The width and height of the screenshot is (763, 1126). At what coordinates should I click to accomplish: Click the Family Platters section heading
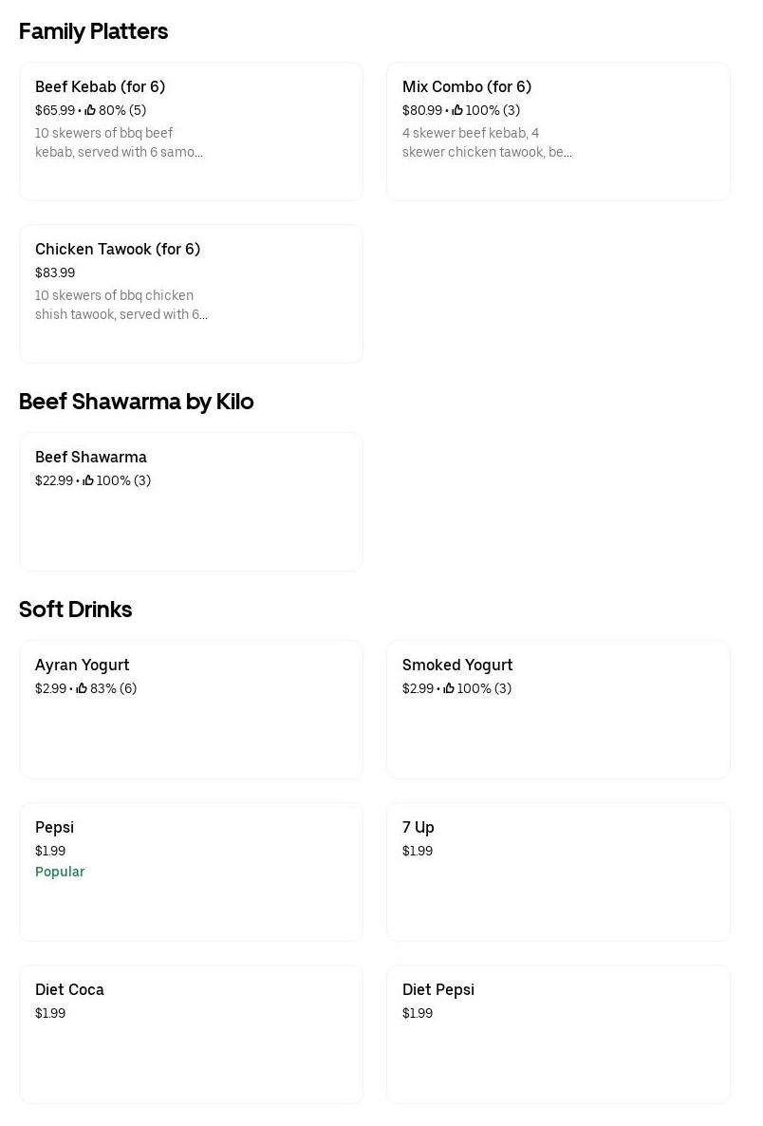tap(93, 31)
